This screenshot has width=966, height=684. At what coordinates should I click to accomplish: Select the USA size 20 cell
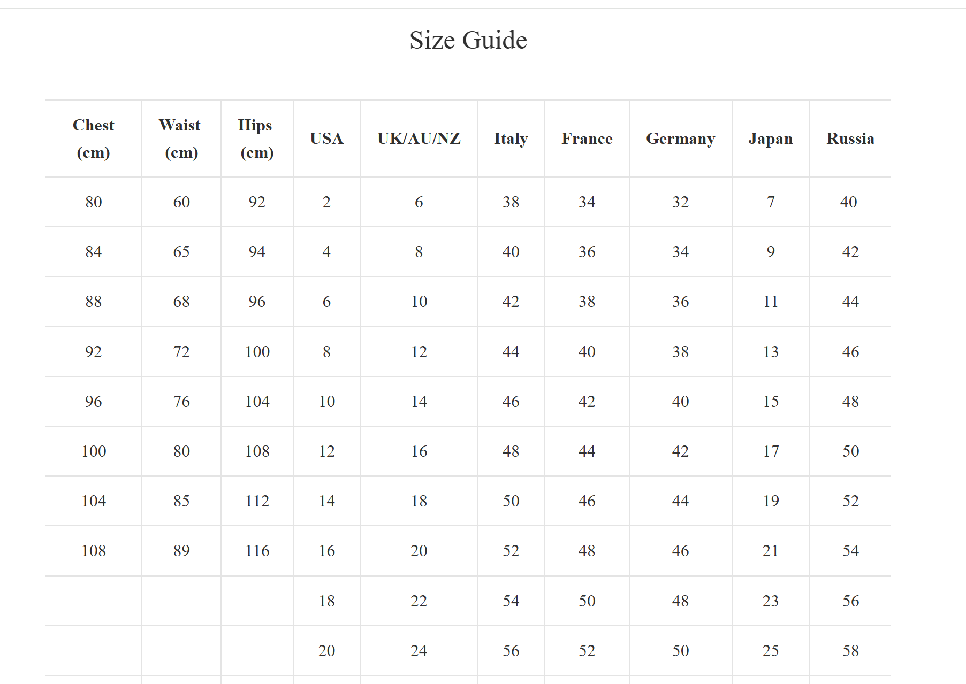326,651
